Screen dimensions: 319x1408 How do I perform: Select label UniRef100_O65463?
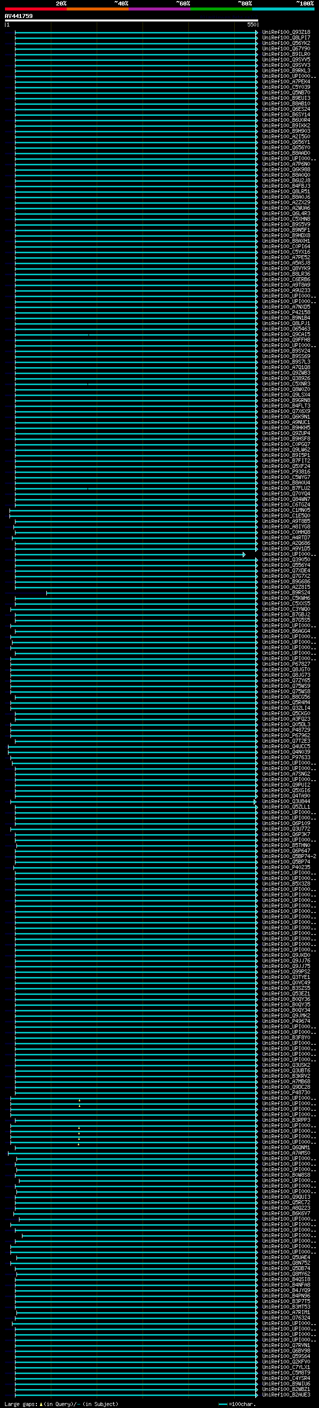286,329
